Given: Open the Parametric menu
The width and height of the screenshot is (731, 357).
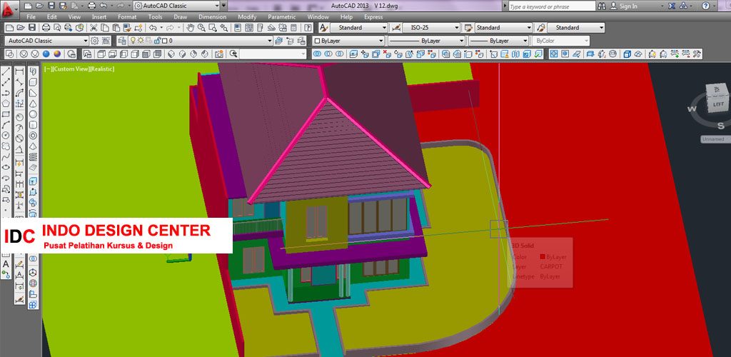Looking at the screenshot, I should pos(282,16).
